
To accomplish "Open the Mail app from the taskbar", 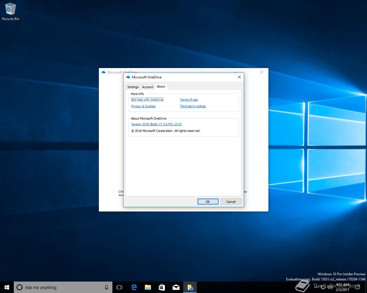I will click(176, 287).
